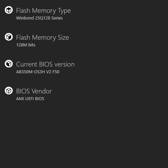The width and height of the screenshot is (168, 168).
Task: Click the word Size in the second heading
Action: (x=64, y=38)
